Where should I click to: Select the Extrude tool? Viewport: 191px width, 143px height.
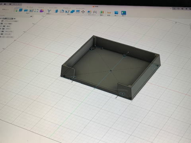[x=21, y=10]
